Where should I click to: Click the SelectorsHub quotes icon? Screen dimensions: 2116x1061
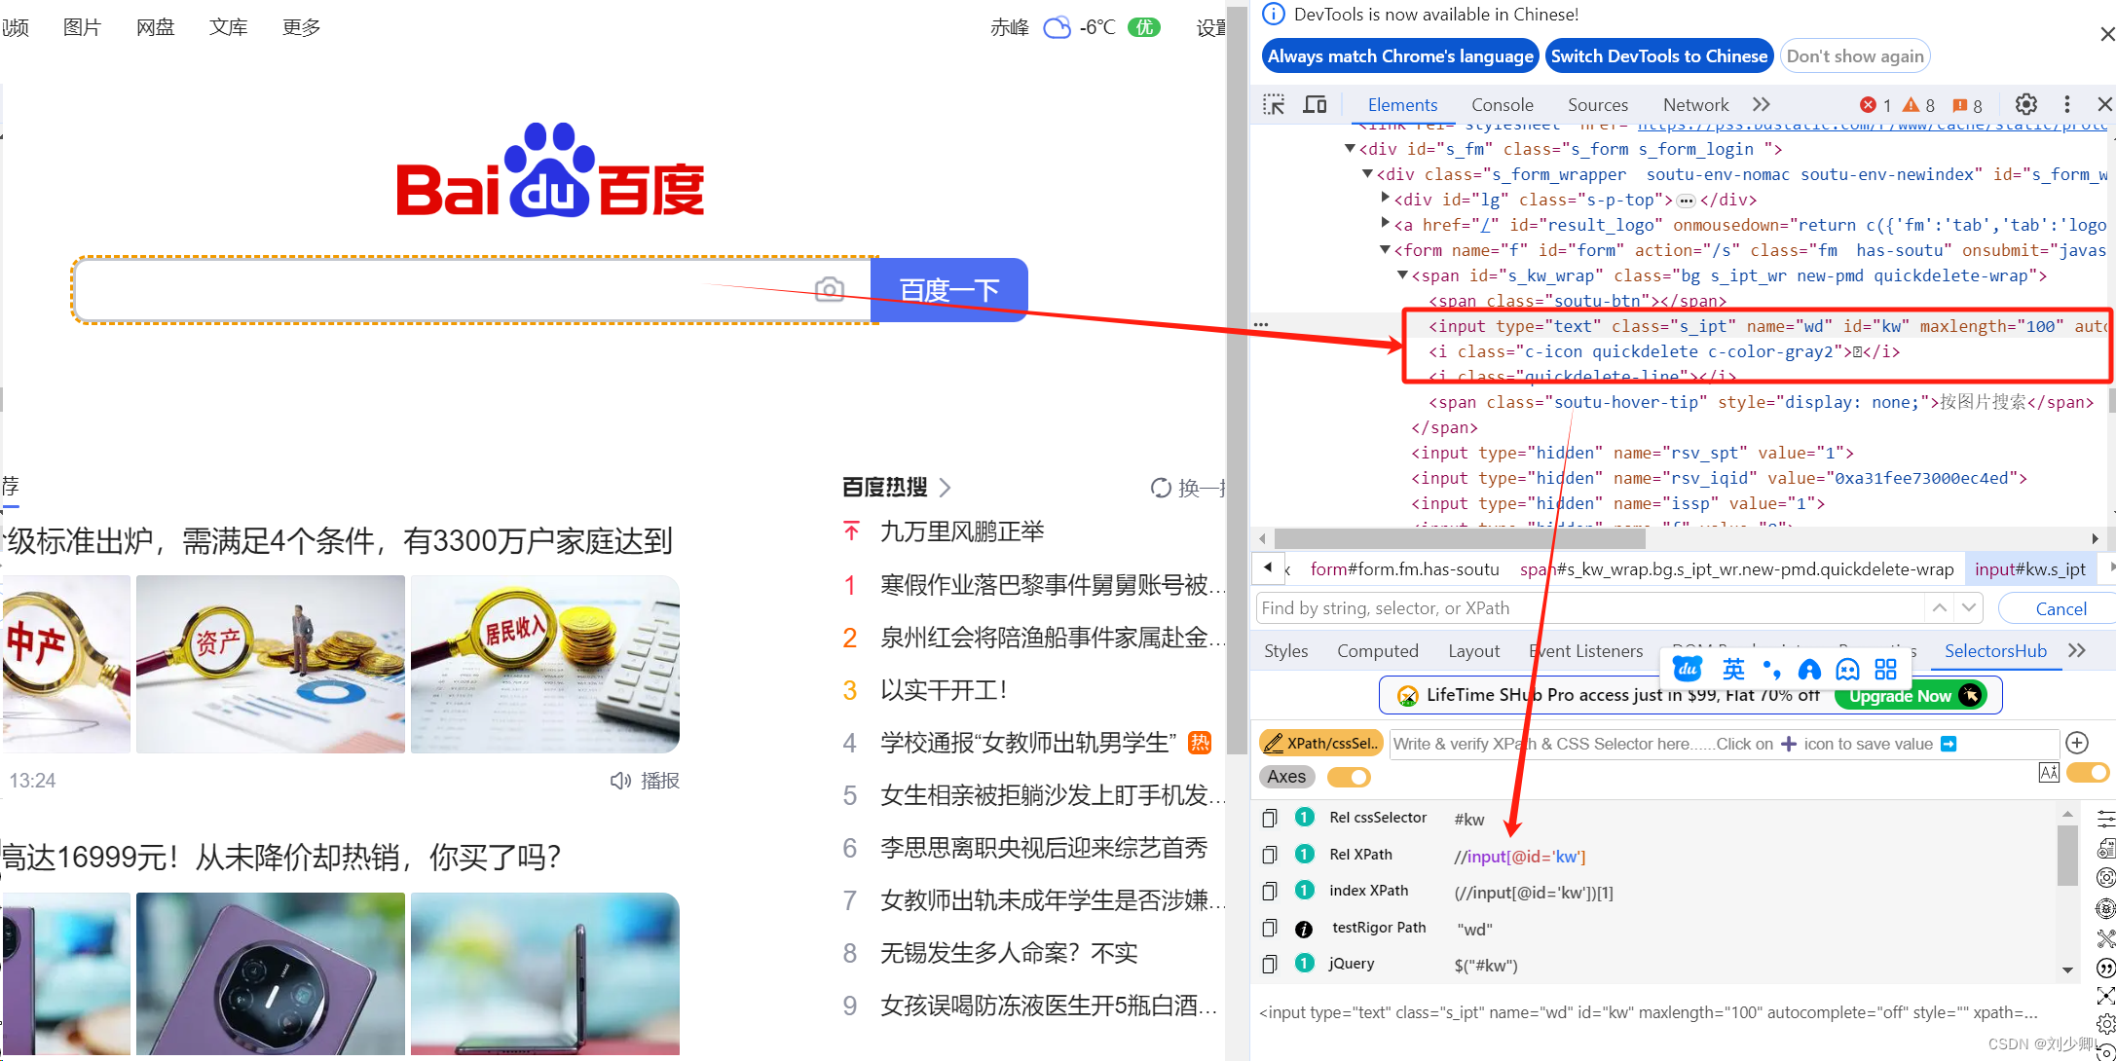[x=2105, y=968]
